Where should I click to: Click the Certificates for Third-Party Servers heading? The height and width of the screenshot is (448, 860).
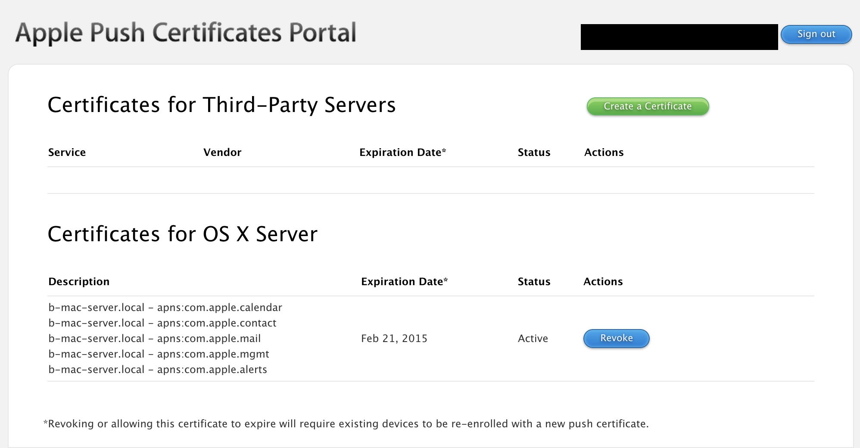coord(221,105)
